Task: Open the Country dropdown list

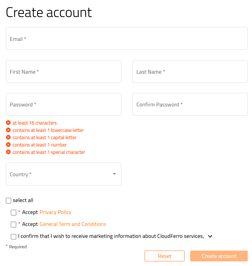Action: pos(63,174)
